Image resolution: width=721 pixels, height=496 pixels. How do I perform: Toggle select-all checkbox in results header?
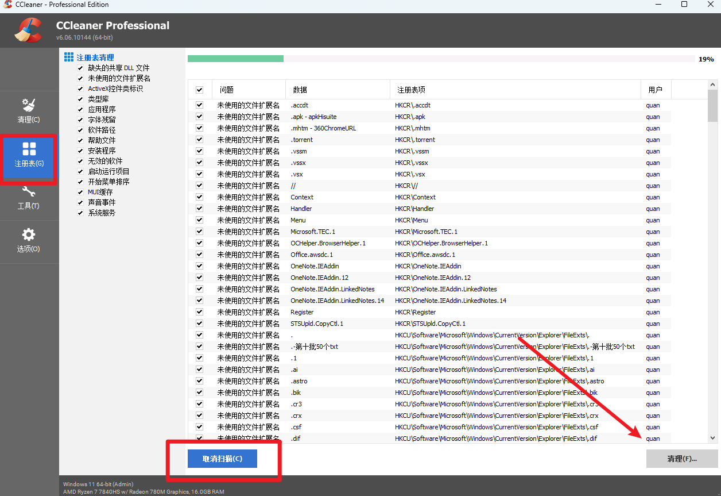tap(199, 90)
